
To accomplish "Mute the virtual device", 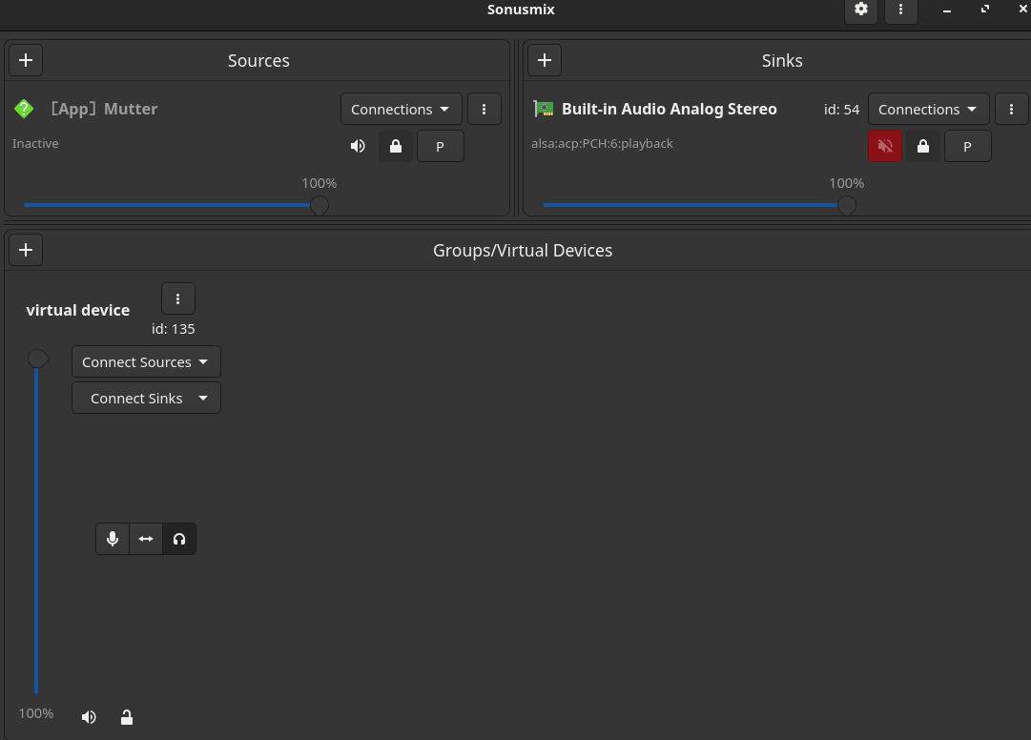I will coord(89,717).
